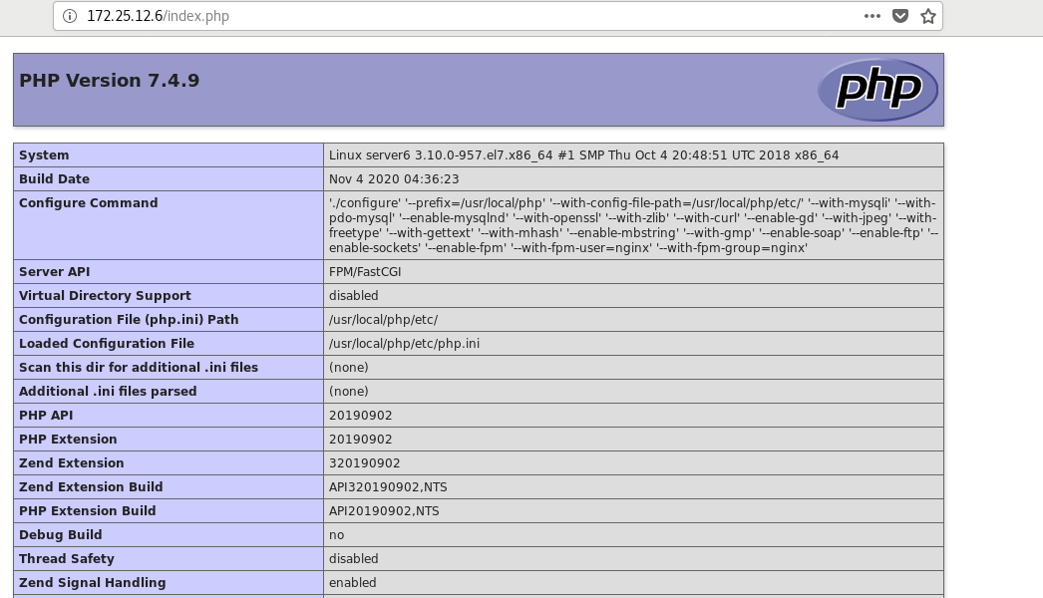1043x598 pixels.
Task: Click the Configure Command label
Action: point(89,203)
